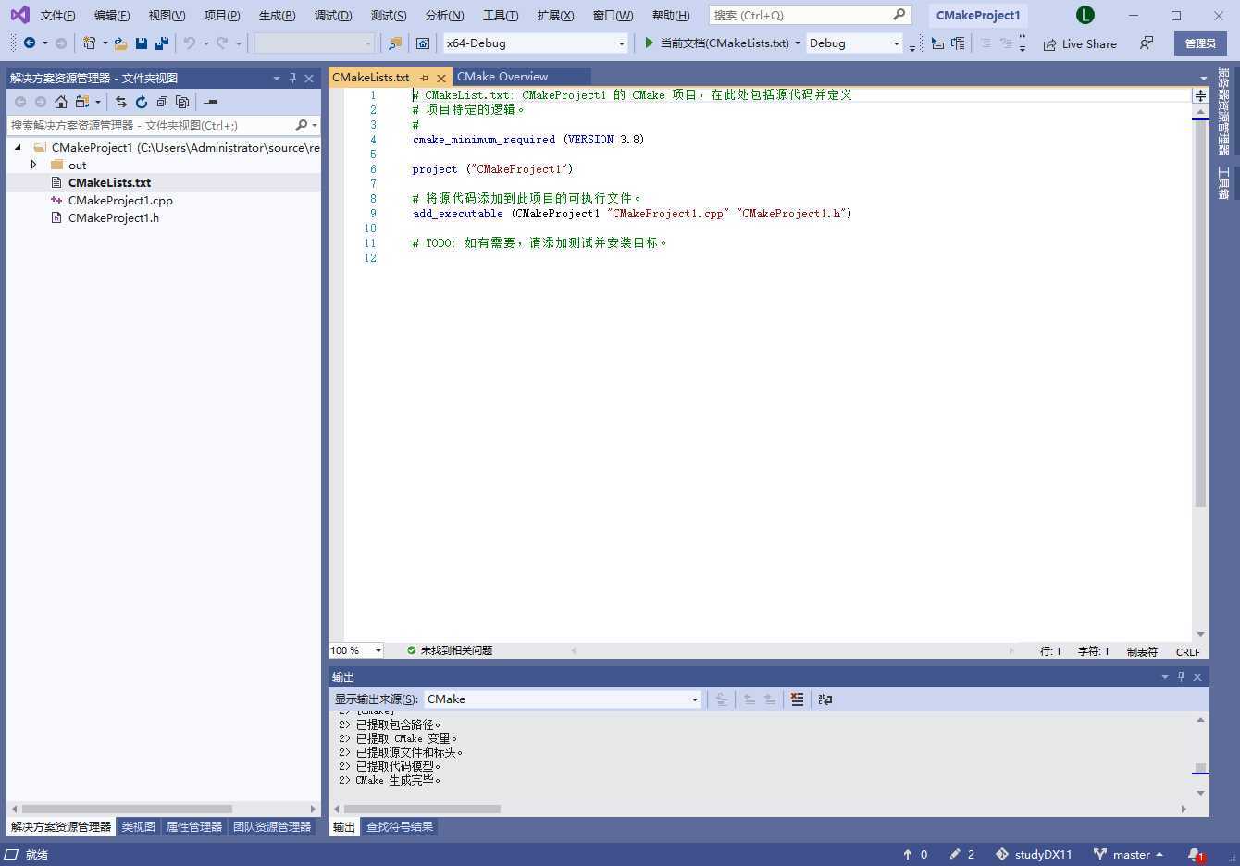Image resolution: width=1240 pixels, height=866 pixels.
Task: Click the pending changes pencil 2 indicator
Action: 962,855
